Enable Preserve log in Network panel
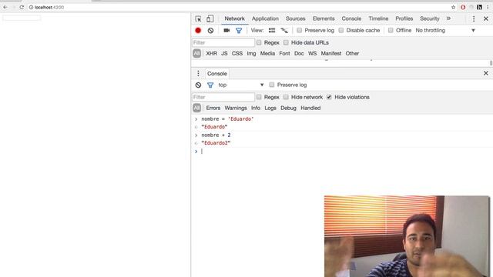Viewport: 493px width, 277px height. click(300, 30)
